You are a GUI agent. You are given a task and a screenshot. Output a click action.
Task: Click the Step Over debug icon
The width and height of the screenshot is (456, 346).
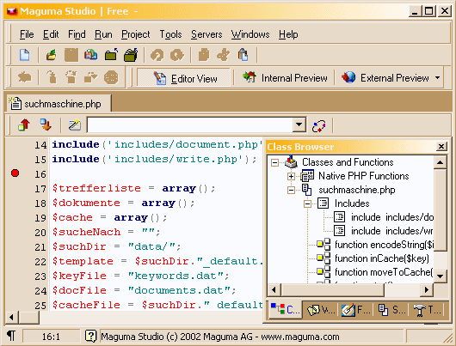(x=71, y=77)
